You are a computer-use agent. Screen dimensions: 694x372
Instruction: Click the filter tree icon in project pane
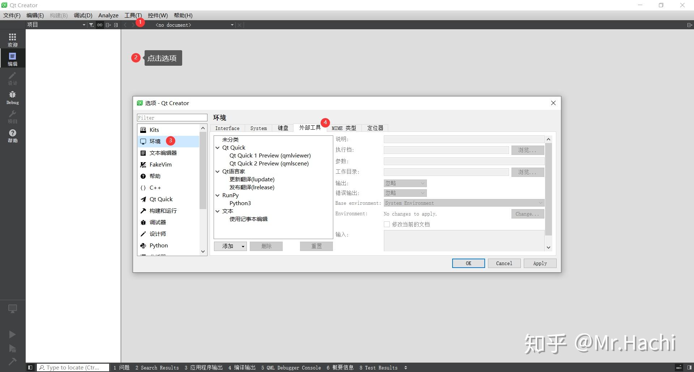pos(91,25)
